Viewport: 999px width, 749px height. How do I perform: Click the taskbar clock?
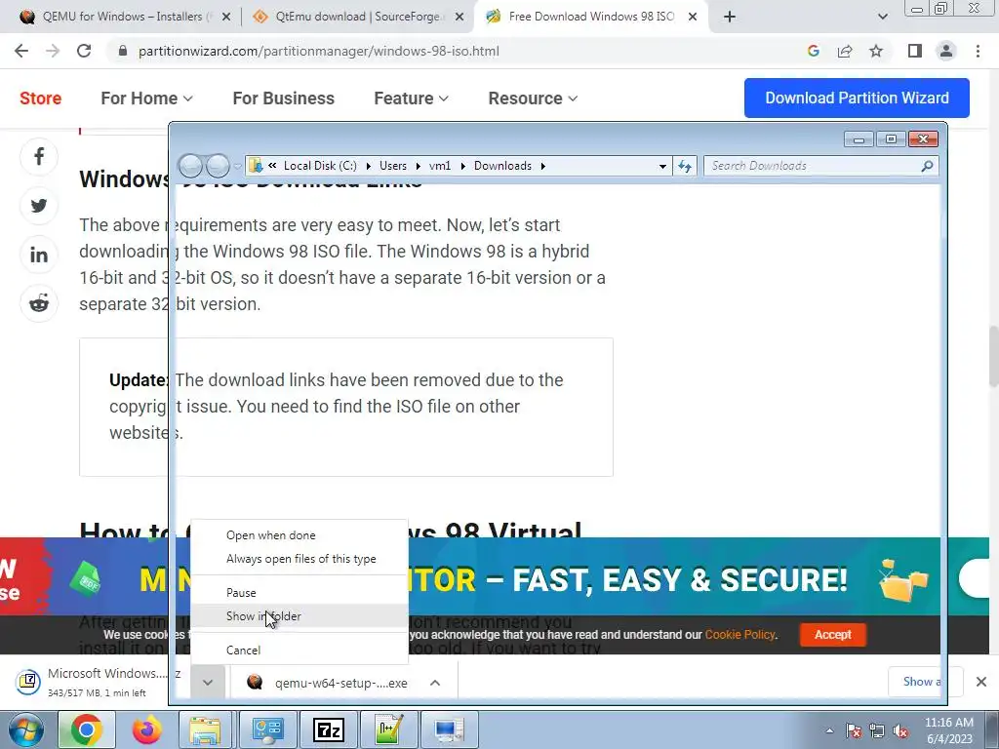pyautogui.click(x=949, y=730)
